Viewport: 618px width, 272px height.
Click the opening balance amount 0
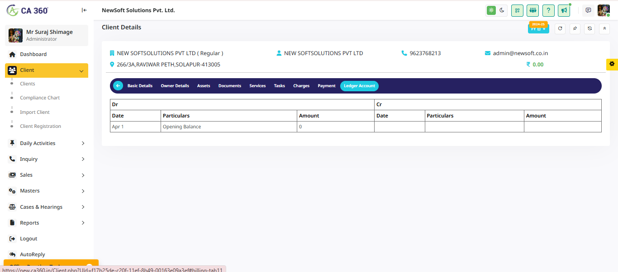coord(300,127)
